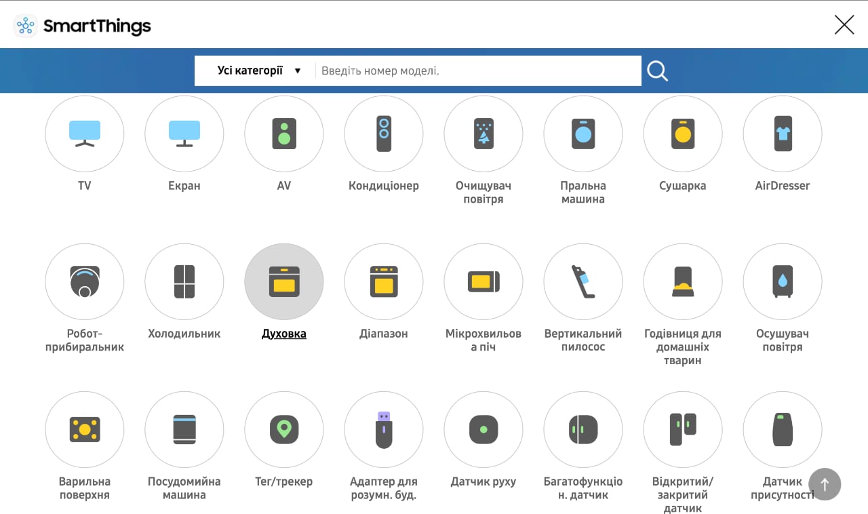Select the Тег/трекер tag tracker icon
Viewport: 868px width, 514px height.
pyautogui.click(x=284, y=430)
